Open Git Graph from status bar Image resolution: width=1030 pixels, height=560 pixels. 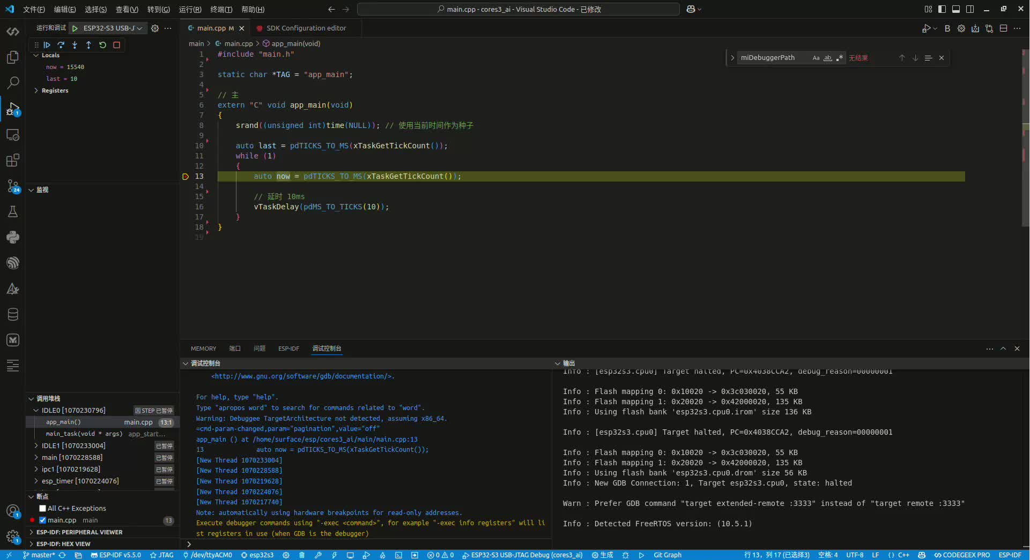coord(668,555)
